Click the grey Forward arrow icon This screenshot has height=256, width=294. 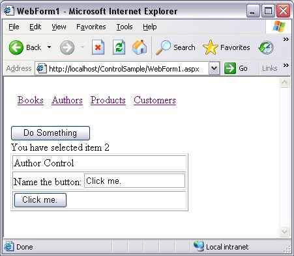[67, 47]
